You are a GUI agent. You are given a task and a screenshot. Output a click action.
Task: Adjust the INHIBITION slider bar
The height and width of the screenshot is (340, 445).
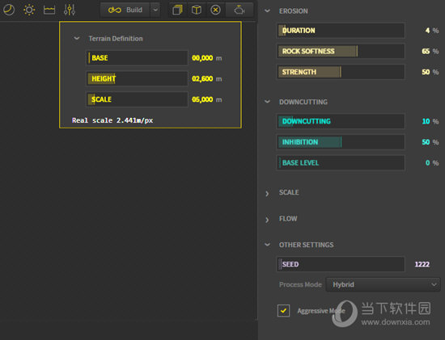click(x=341, y=142)
